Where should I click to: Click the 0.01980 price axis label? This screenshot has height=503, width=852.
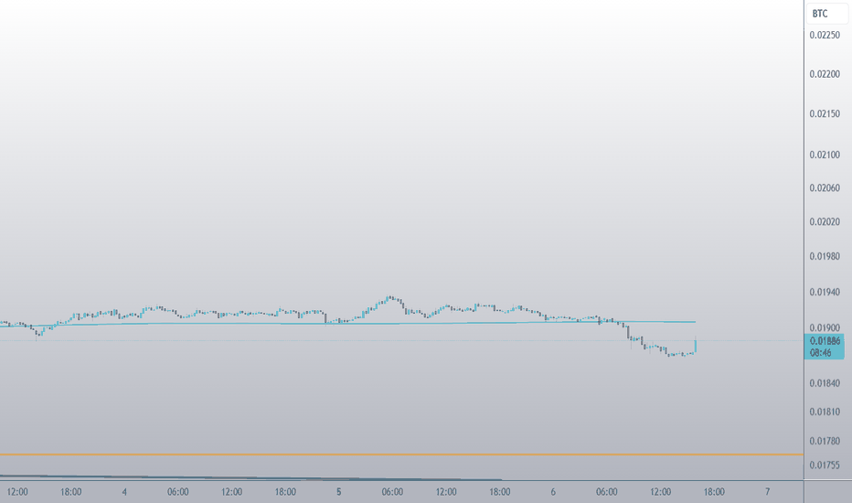click(x=825, y=256)
